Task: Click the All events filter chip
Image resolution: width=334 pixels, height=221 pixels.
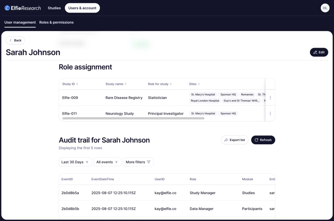Action: click(x=107, y=162)
